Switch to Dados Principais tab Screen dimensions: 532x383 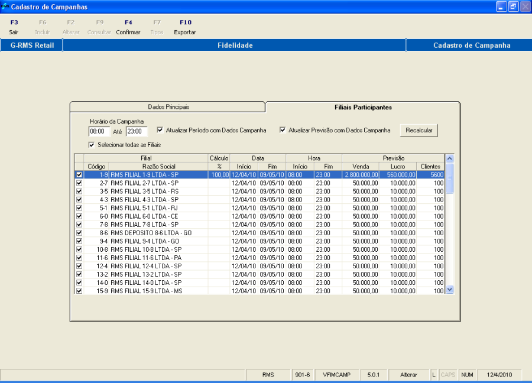click(x=168, y=107)
